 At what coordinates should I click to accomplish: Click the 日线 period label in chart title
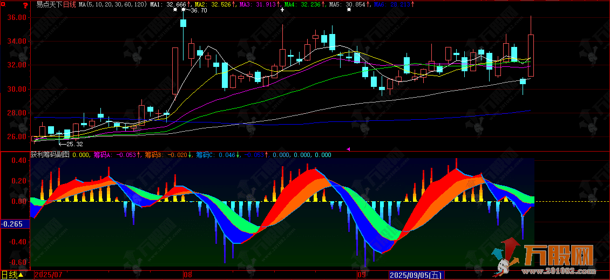point(70,4)
